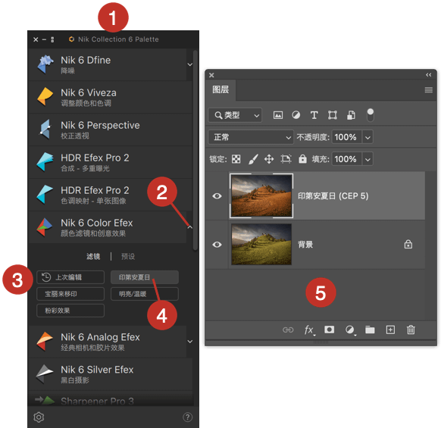
Task: Filter layers by smart object icon
Action: click(x=351, y=115)
